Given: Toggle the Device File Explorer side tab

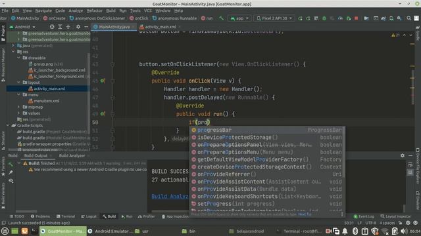Looking at the screenshot, I should [x=418, y=166].
